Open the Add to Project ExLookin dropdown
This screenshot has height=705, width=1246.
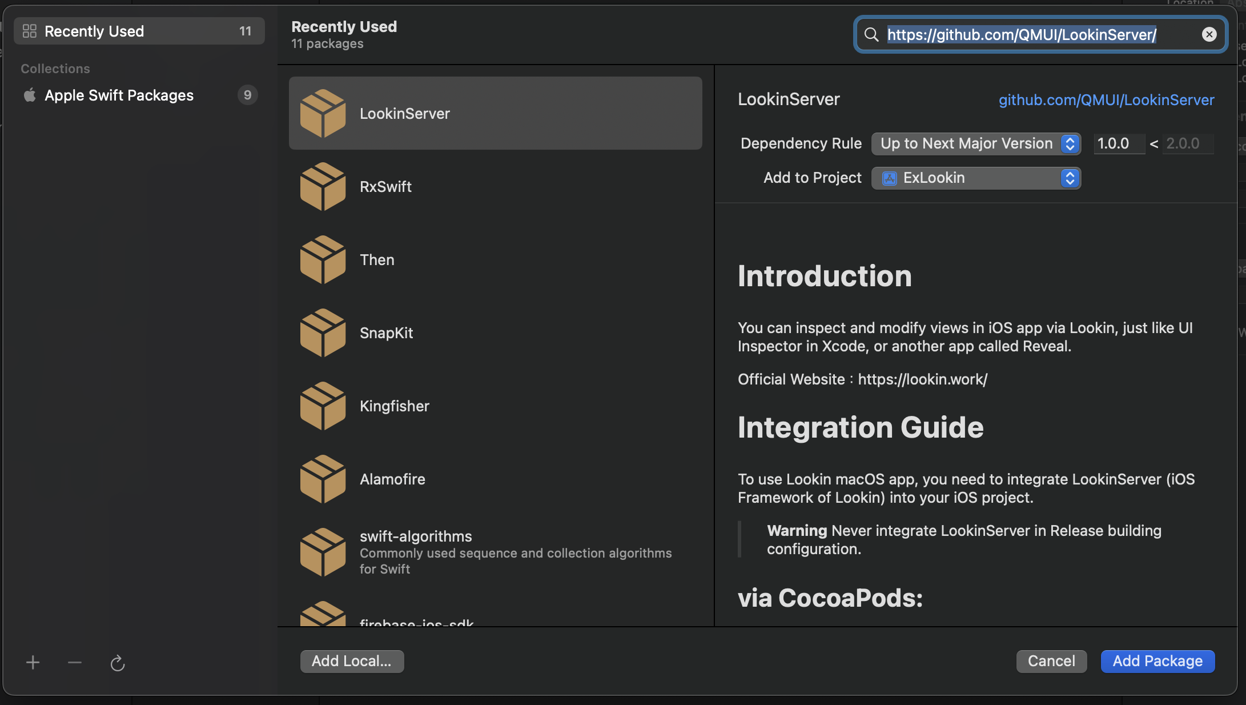click(x=976, y=178)
